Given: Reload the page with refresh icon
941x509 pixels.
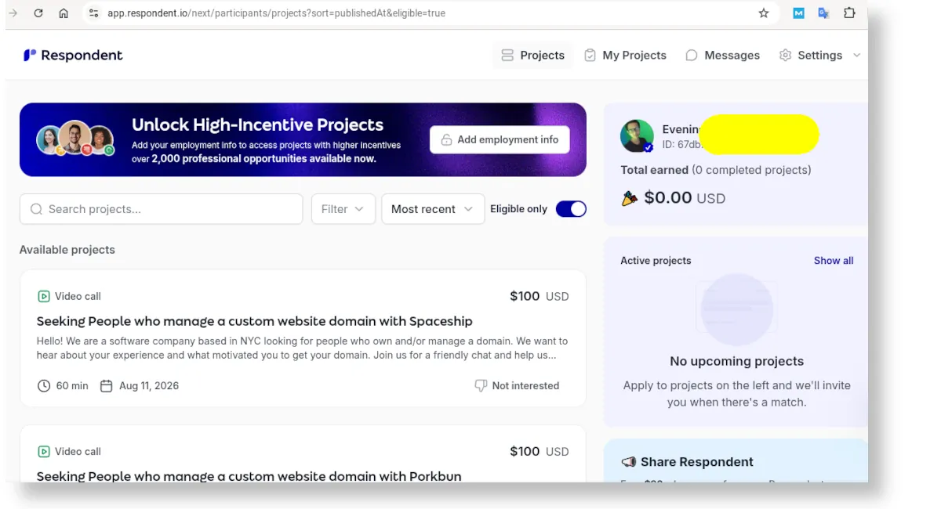Looking at the screenshot, I should tap(38, 13).
